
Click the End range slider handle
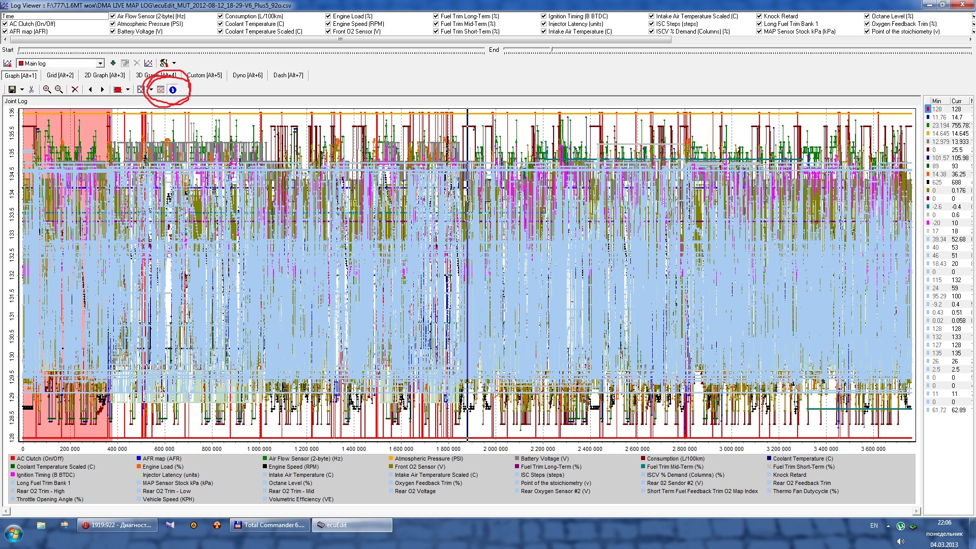pos(552,50)
